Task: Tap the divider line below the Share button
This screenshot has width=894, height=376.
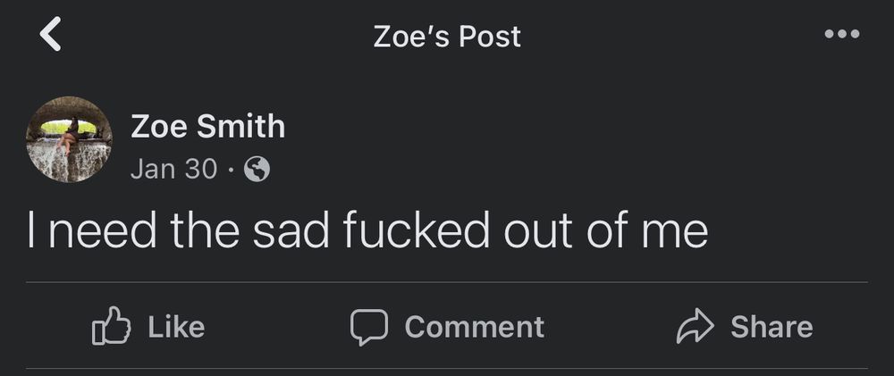Action: pyautogui.click(x=447, y=369)
